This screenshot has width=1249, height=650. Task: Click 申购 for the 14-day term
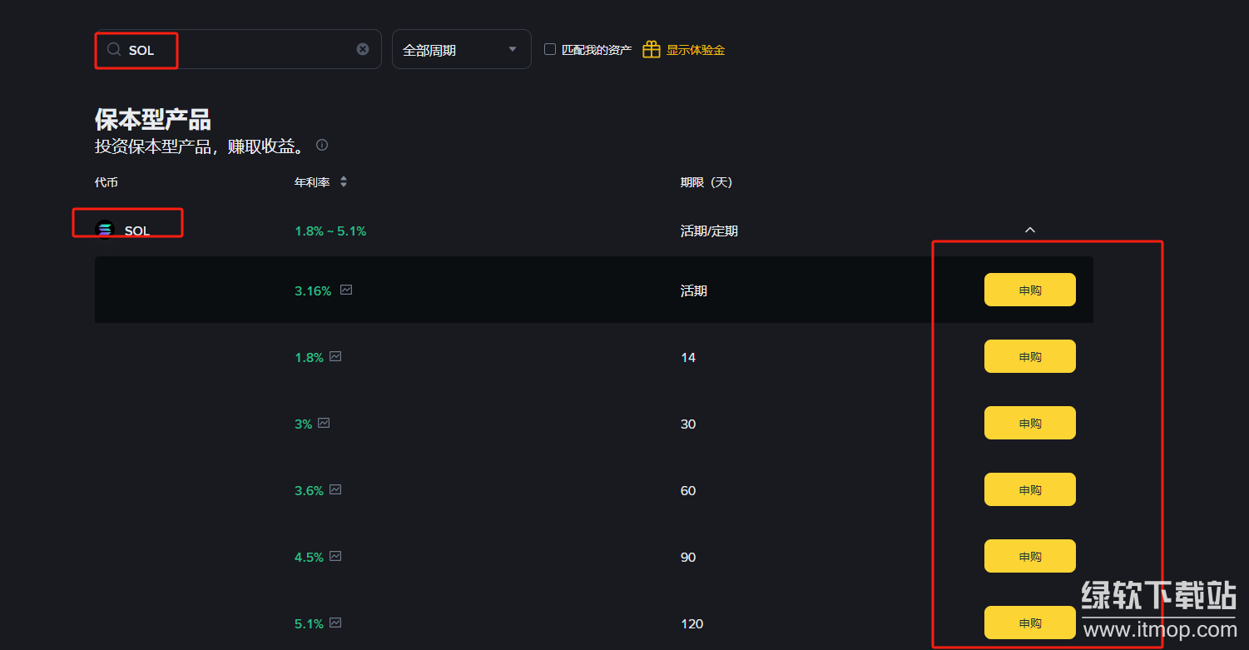coord(1029,357)
